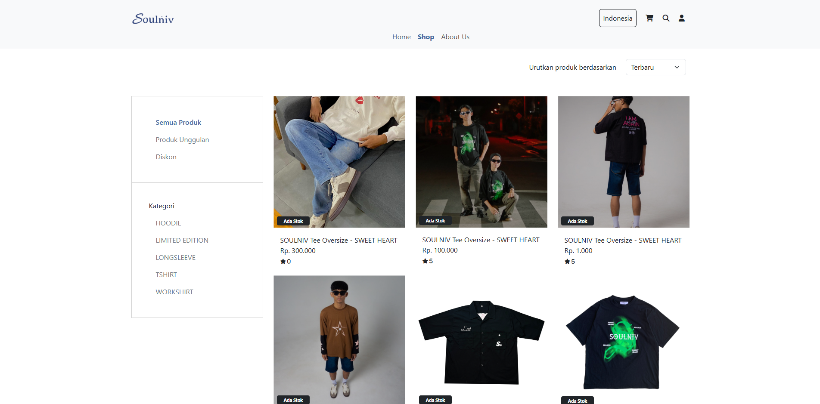Screen dimensions: 820x404
Task: Click the Soulniv logo
Action: coord(153,19)
